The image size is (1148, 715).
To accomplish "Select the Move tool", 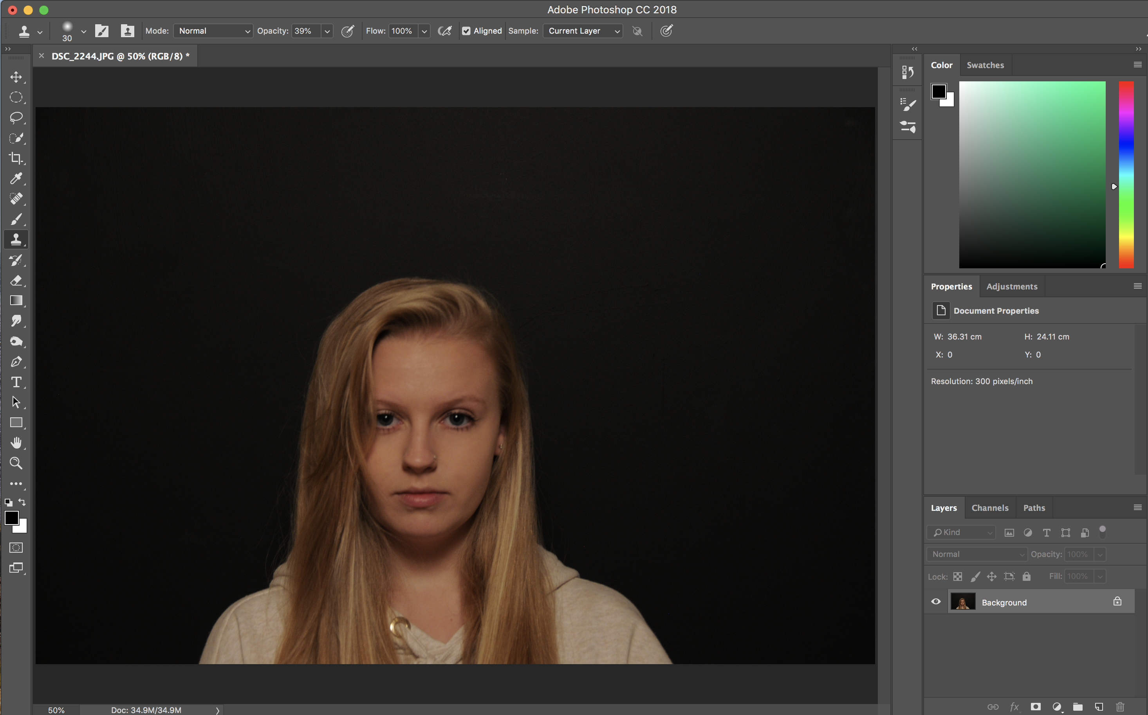I will point(16,77).
